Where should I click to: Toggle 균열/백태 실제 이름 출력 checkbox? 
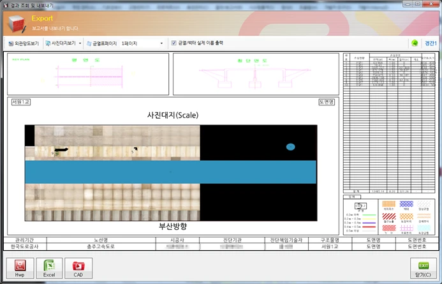(174, 43)
